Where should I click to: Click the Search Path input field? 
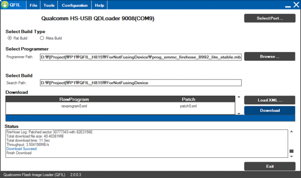[141, 83]
